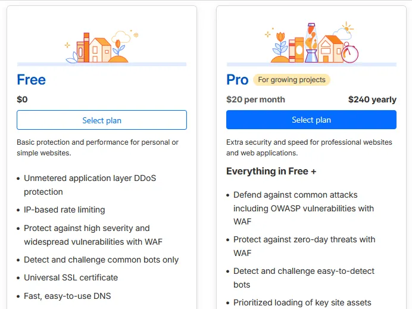The image size is (412, 309).
Task: Click the Pro plan heading
Action: [238, 80]
